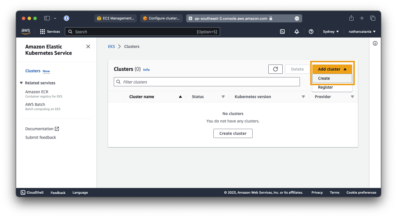397x218 pixels.
Task: Click the help question mark icon
Action: pos(311,32)
